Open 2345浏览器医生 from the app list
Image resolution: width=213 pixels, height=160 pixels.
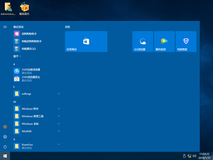[x=31, y=79]
